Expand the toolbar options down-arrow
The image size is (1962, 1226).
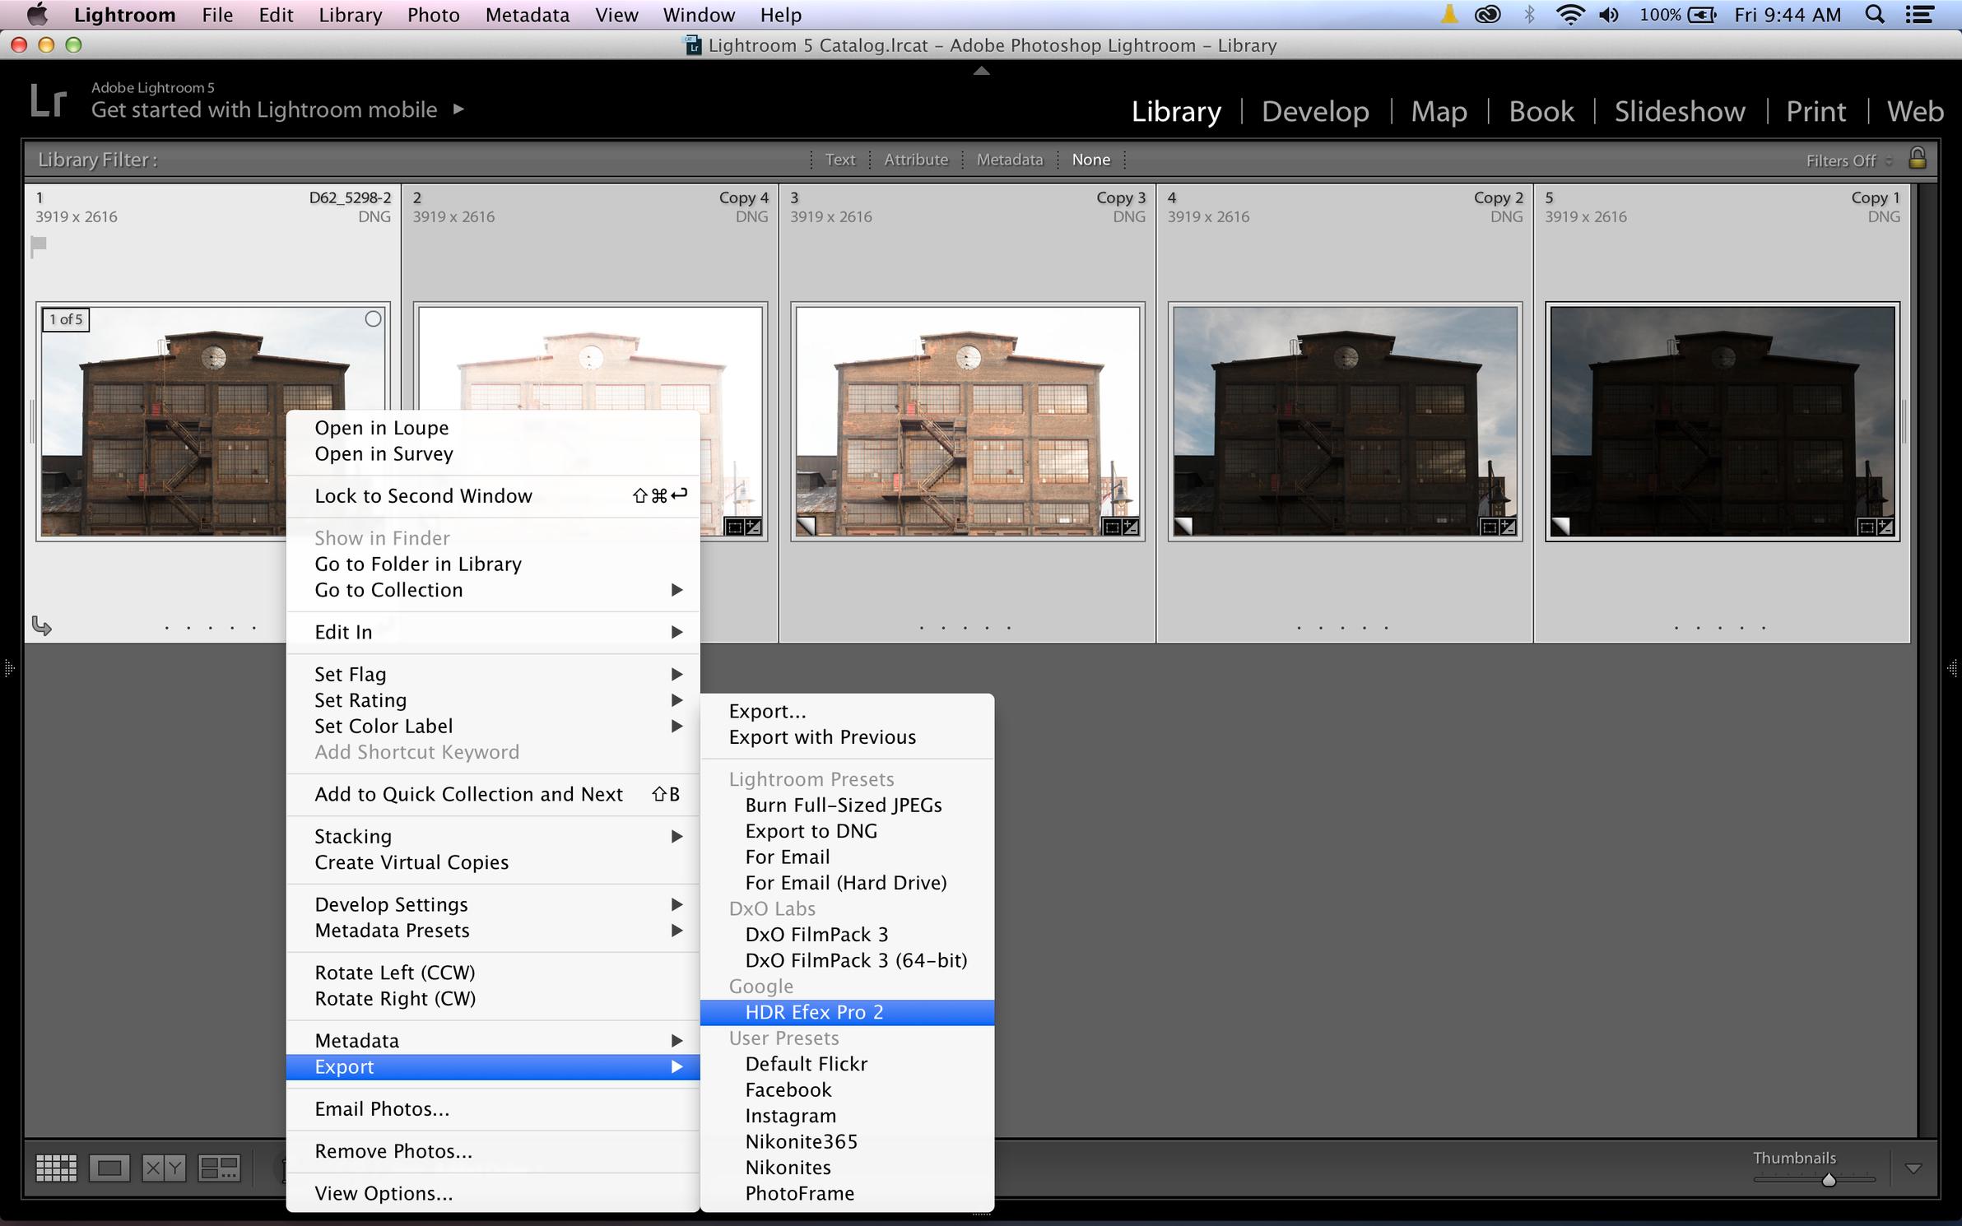pos(1913,1168)
